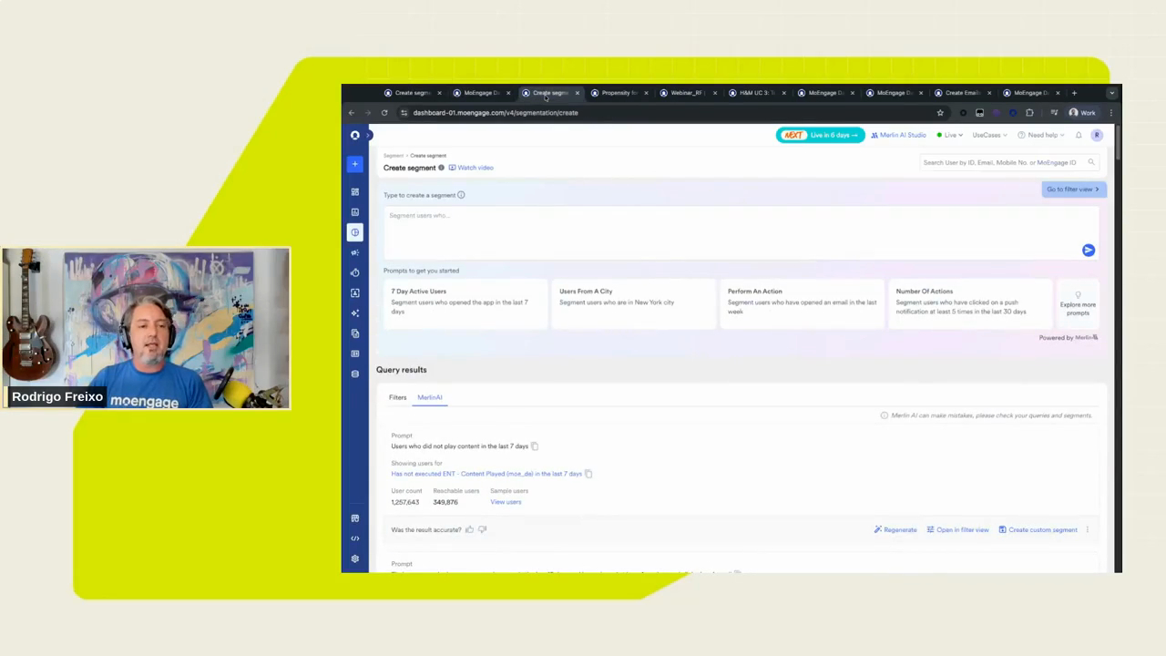Open the Work profile button in browser
Viewport: 1166px width, 656px height.
point(1082,113)
